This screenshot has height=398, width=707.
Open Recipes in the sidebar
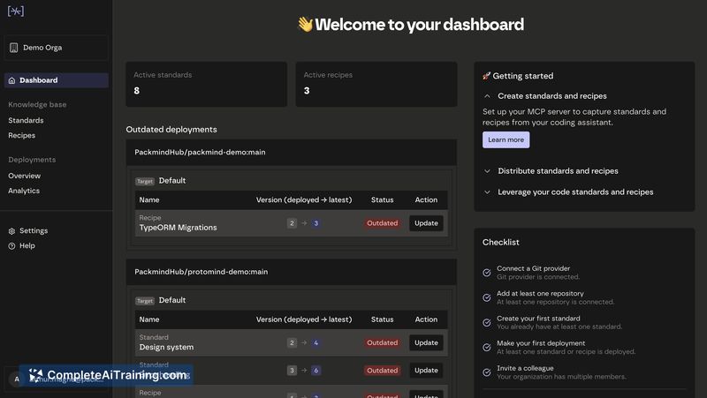point(21,135)
